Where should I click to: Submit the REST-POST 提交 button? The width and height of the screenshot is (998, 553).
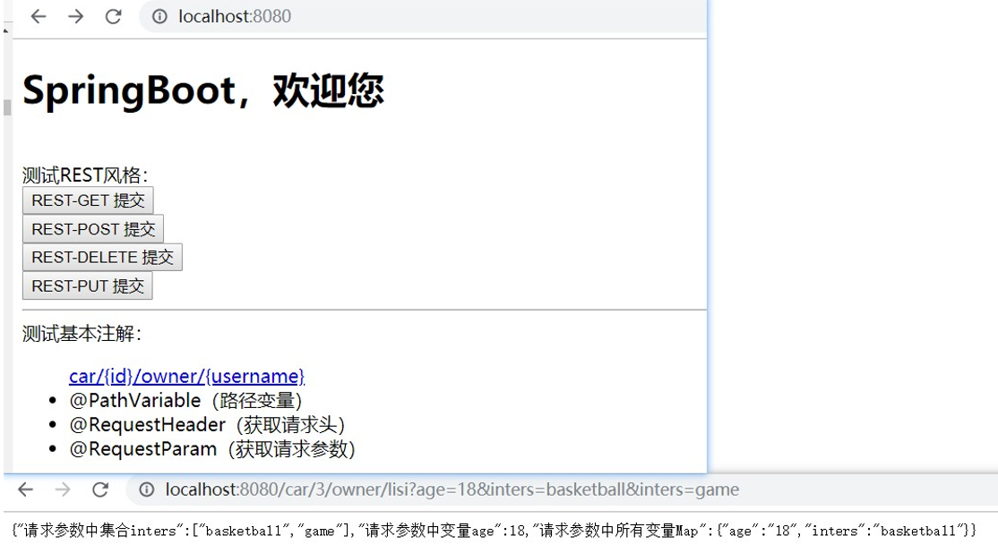[x=93, y=229]
